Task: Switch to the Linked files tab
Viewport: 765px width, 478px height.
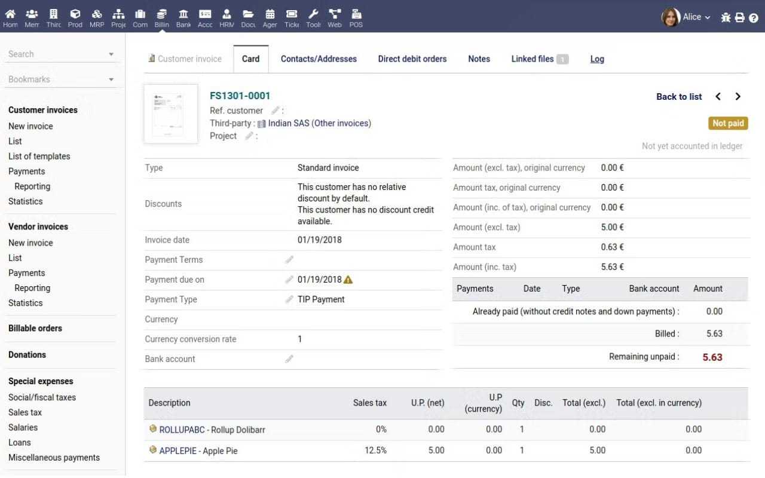Action: (x=534, y=59)
